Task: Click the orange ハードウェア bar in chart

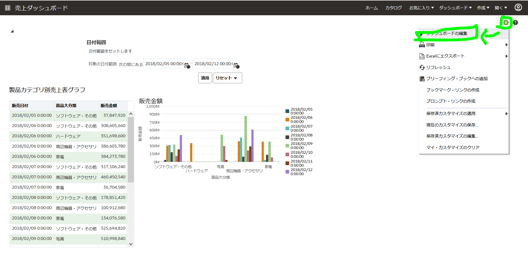Action: coord(191,153)
